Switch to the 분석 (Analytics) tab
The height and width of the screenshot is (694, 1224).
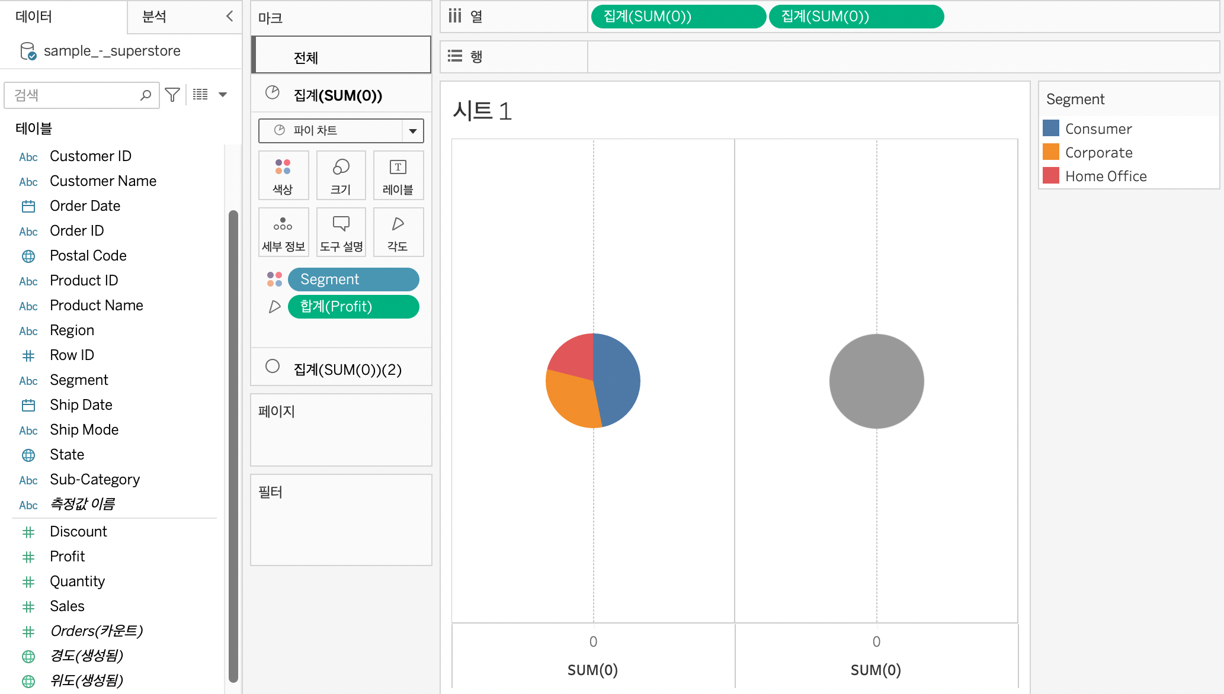click(x=155, y=17)
